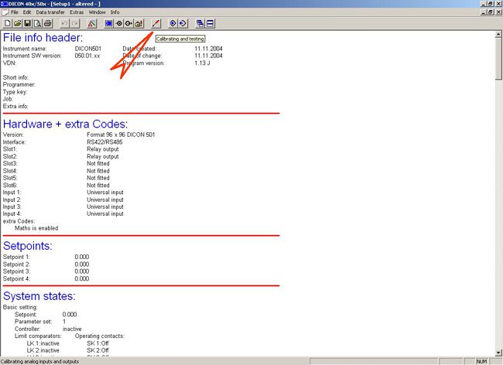
Task: Click the Cascade windows toolbar icon
Action: (200, 23)
